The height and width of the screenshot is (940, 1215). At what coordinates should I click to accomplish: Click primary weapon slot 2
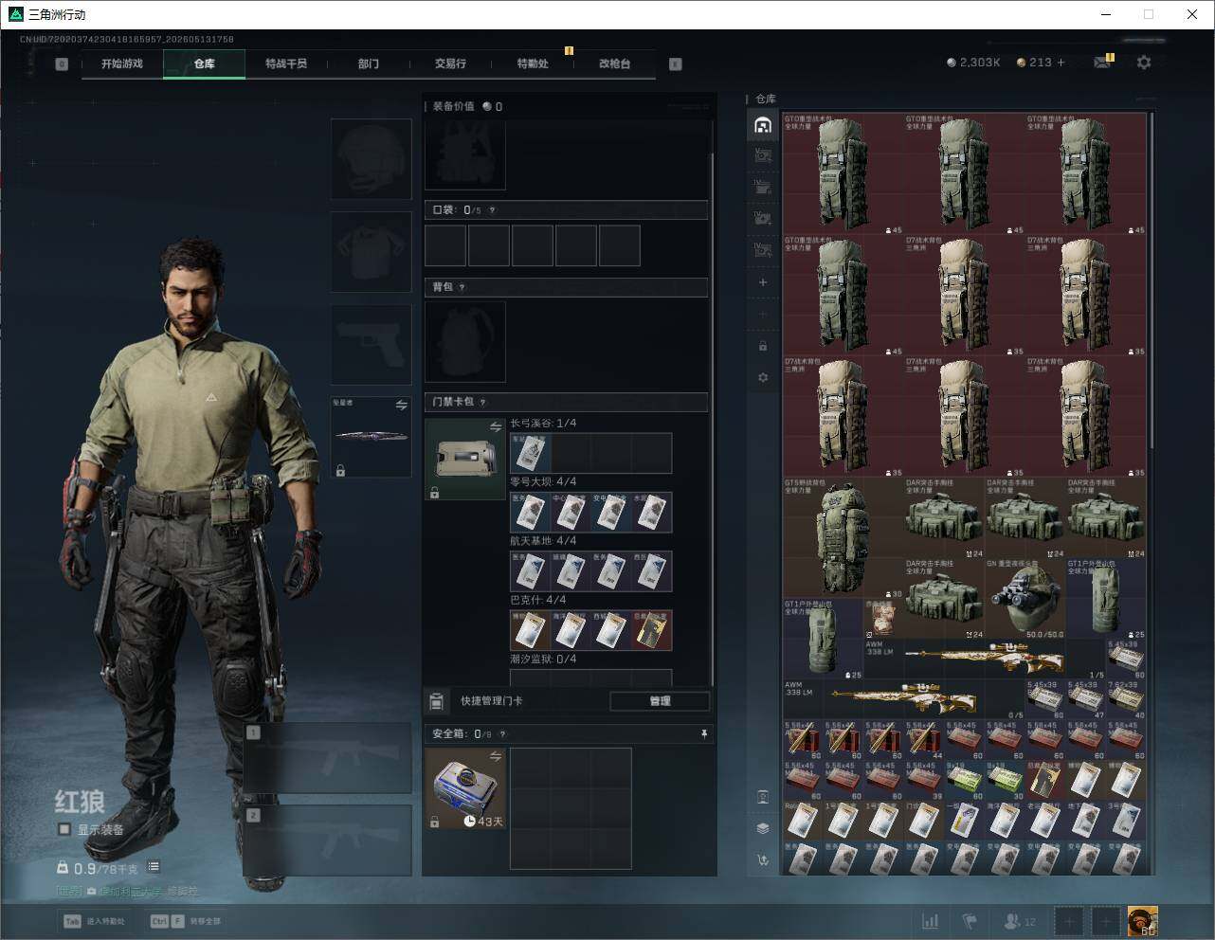coord(328,840)
